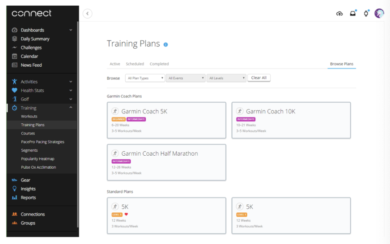Click the watch device icon
The height and width of the screenshot is (244, 390).
point(366,14)
